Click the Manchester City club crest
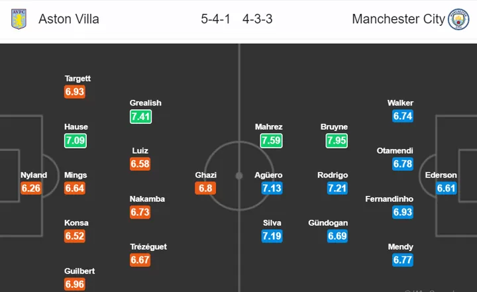This screenshot has width=477, height=292. [x=458, y=19]
